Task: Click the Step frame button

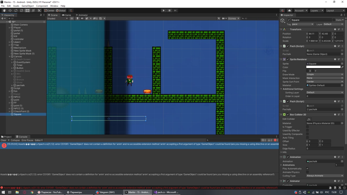Action: tap(175, 11)
